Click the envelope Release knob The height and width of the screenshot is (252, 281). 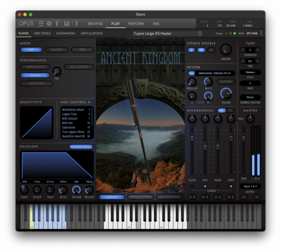tap(89, 190)
